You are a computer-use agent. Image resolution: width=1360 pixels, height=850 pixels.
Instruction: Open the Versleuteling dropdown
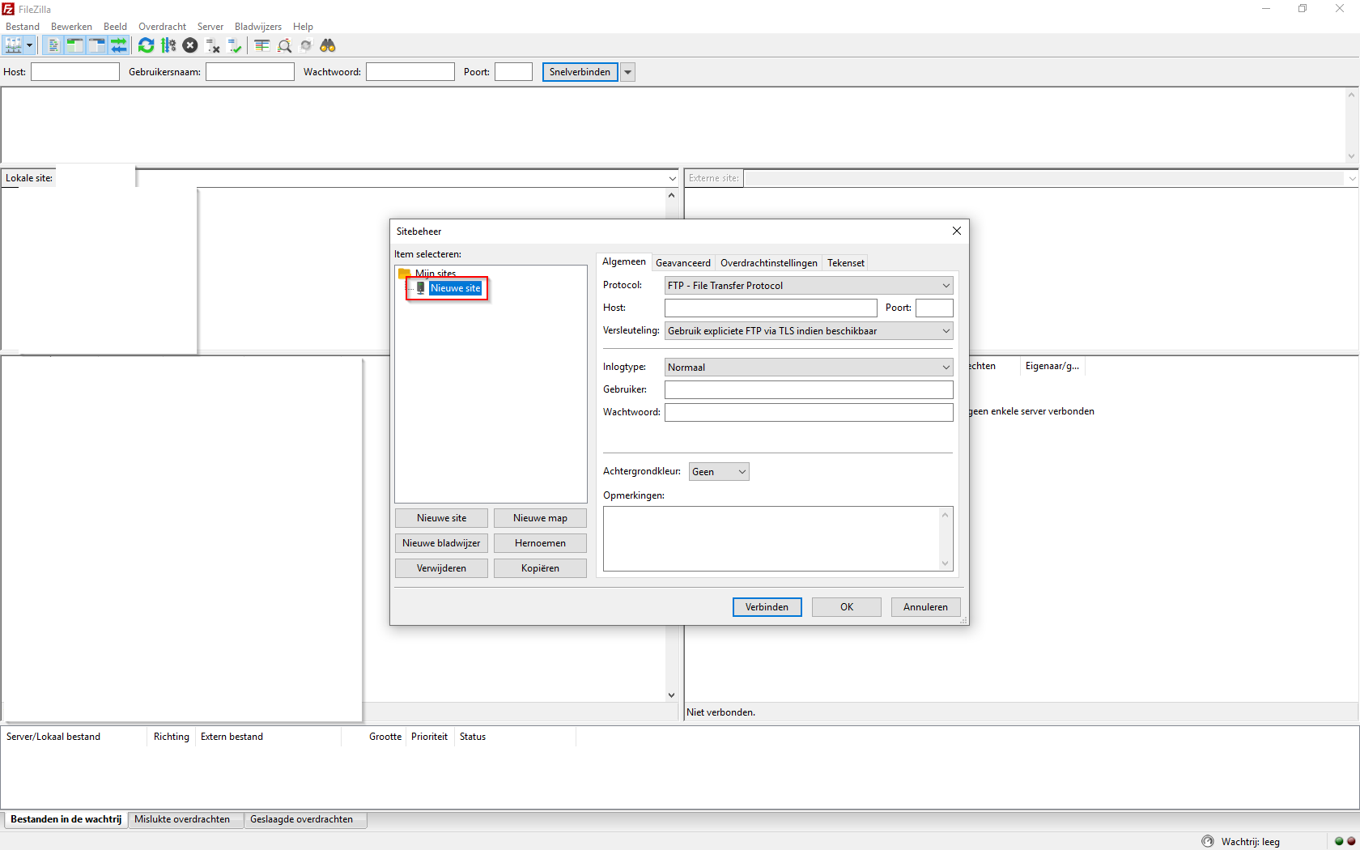[809, 331]
